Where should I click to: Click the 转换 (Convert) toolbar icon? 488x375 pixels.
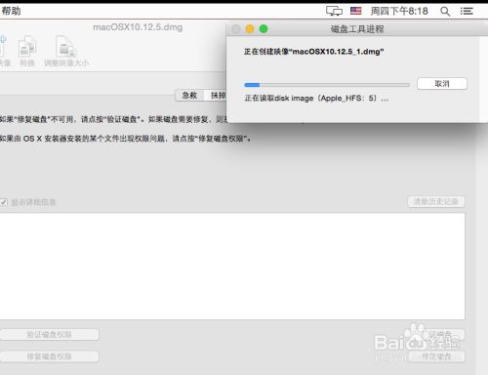tap(27, 51)
